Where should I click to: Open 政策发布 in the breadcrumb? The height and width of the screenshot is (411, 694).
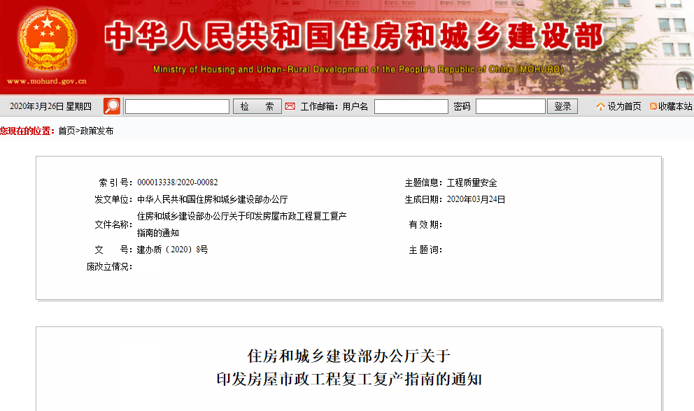[97, 131]
